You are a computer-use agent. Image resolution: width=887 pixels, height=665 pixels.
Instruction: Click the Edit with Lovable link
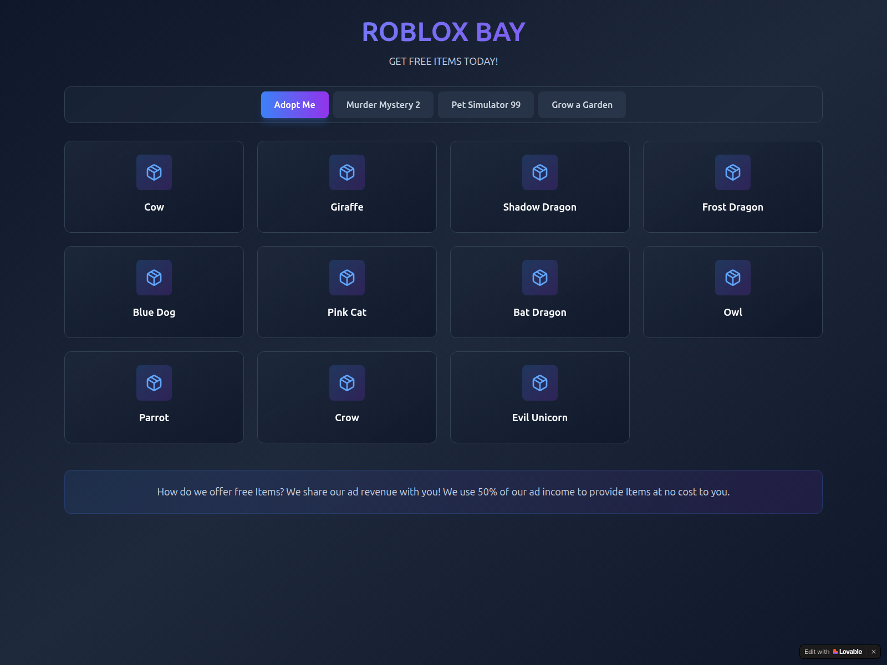coord(833,652)
